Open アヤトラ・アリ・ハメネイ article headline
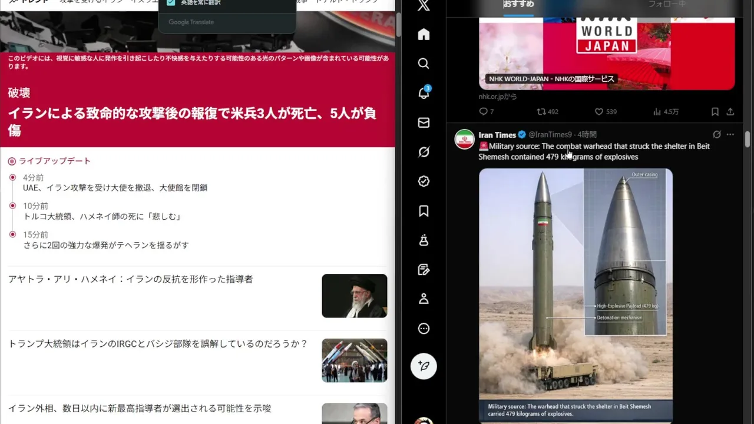Screen dimensions: 754x424 point(130,279)
